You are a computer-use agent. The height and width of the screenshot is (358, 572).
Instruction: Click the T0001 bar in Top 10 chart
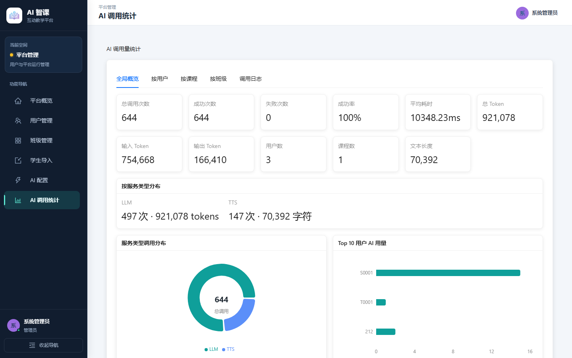click(x=381, y=302)
